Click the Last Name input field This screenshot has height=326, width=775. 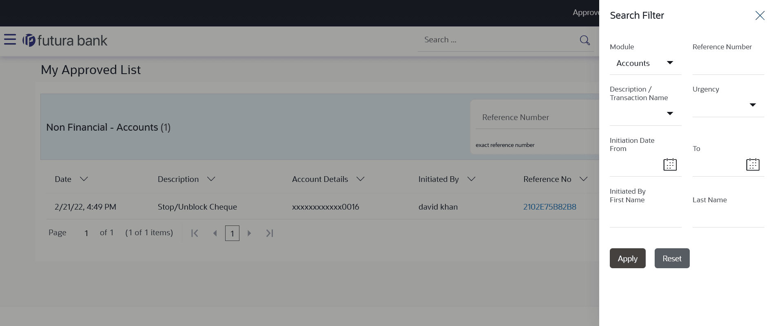coord(728,218)
